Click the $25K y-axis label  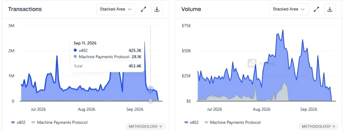click(186, 76)
